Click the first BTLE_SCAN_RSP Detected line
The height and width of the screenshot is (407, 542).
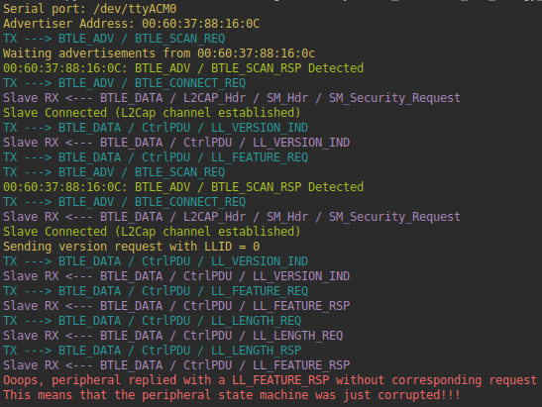(183, 68)
